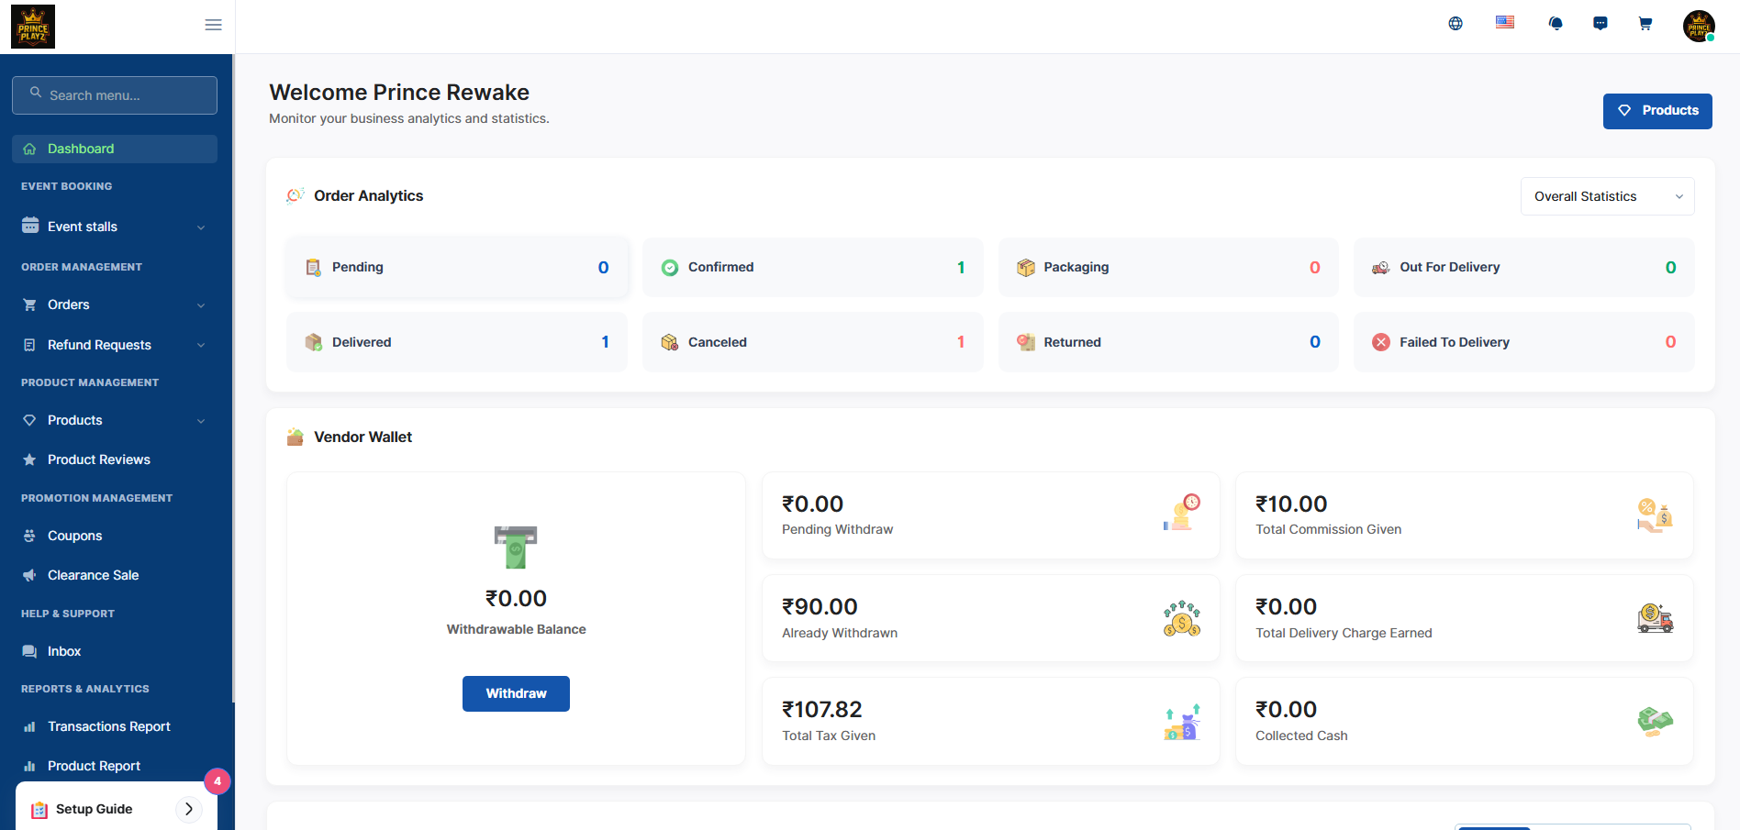The height and width of the screenshot is (830, 1740).
Task: Open Transactions Report from the sidebar
Action: tap(109, 726)
